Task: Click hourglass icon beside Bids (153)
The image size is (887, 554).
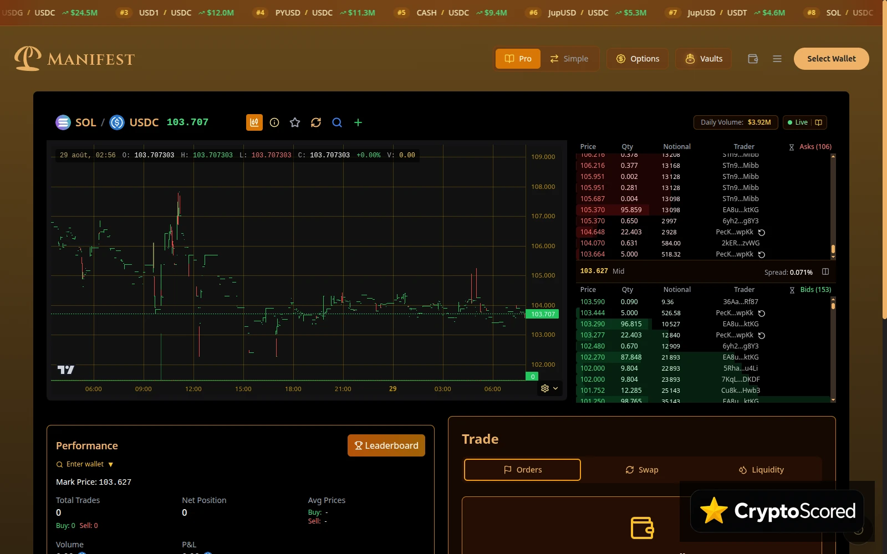Action: [x=792, y=290]
